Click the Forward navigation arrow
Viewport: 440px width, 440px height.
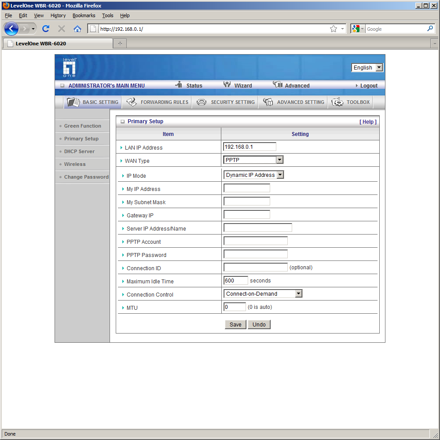click(x=25, y=29)
